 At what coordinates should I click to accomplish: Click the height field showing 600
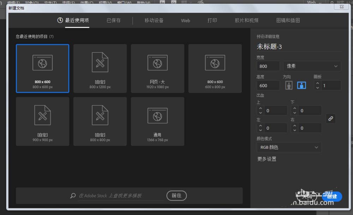point(268,85)
